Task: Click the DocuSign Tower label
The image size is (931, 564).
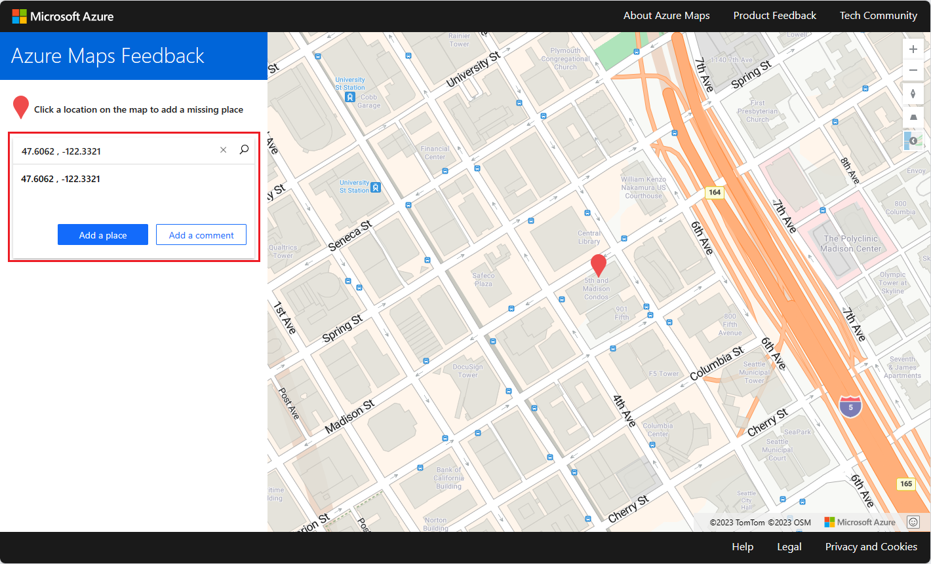Action: click(468, 371)
